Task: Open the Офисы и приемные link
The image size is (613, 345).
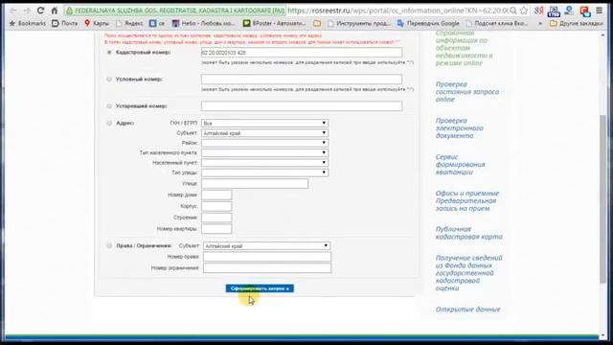Action: [467, 200]
